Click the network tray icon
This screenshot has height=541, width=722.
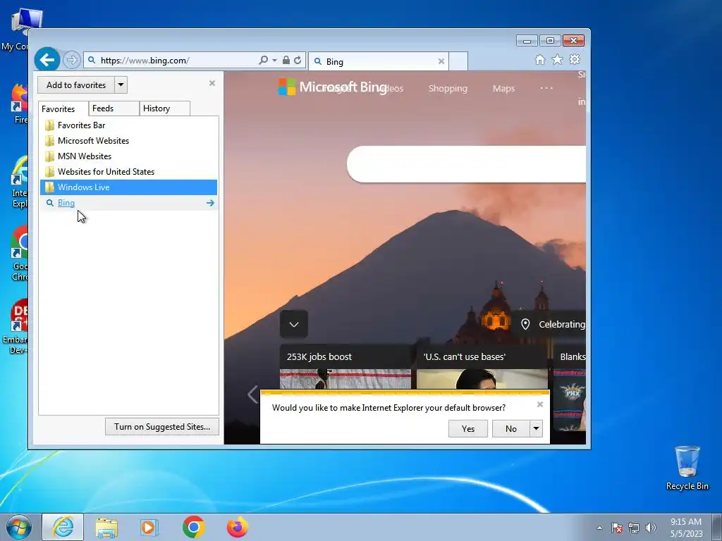pyautogui.click(x=634, y=528)
